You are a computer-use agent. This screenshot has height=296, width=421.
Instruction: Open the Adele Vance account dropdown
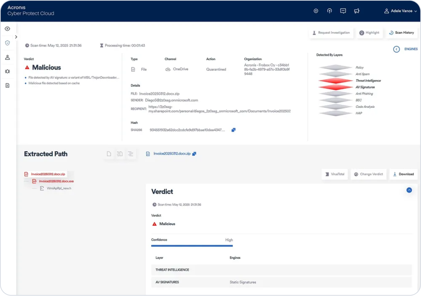pyautogui.click(x=400, y=11)
